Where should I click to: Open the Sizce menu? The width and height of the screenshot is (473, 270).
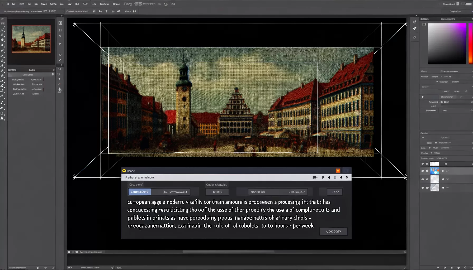53,4
